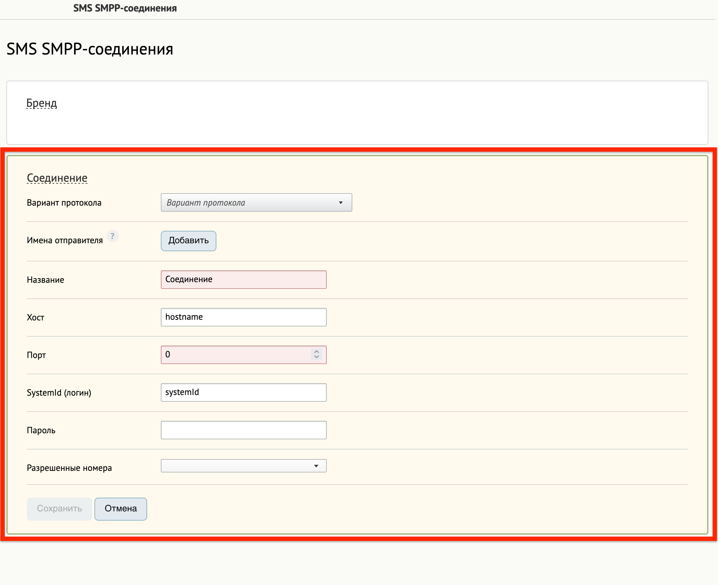Click the Соединение section header link

[57, 178]
